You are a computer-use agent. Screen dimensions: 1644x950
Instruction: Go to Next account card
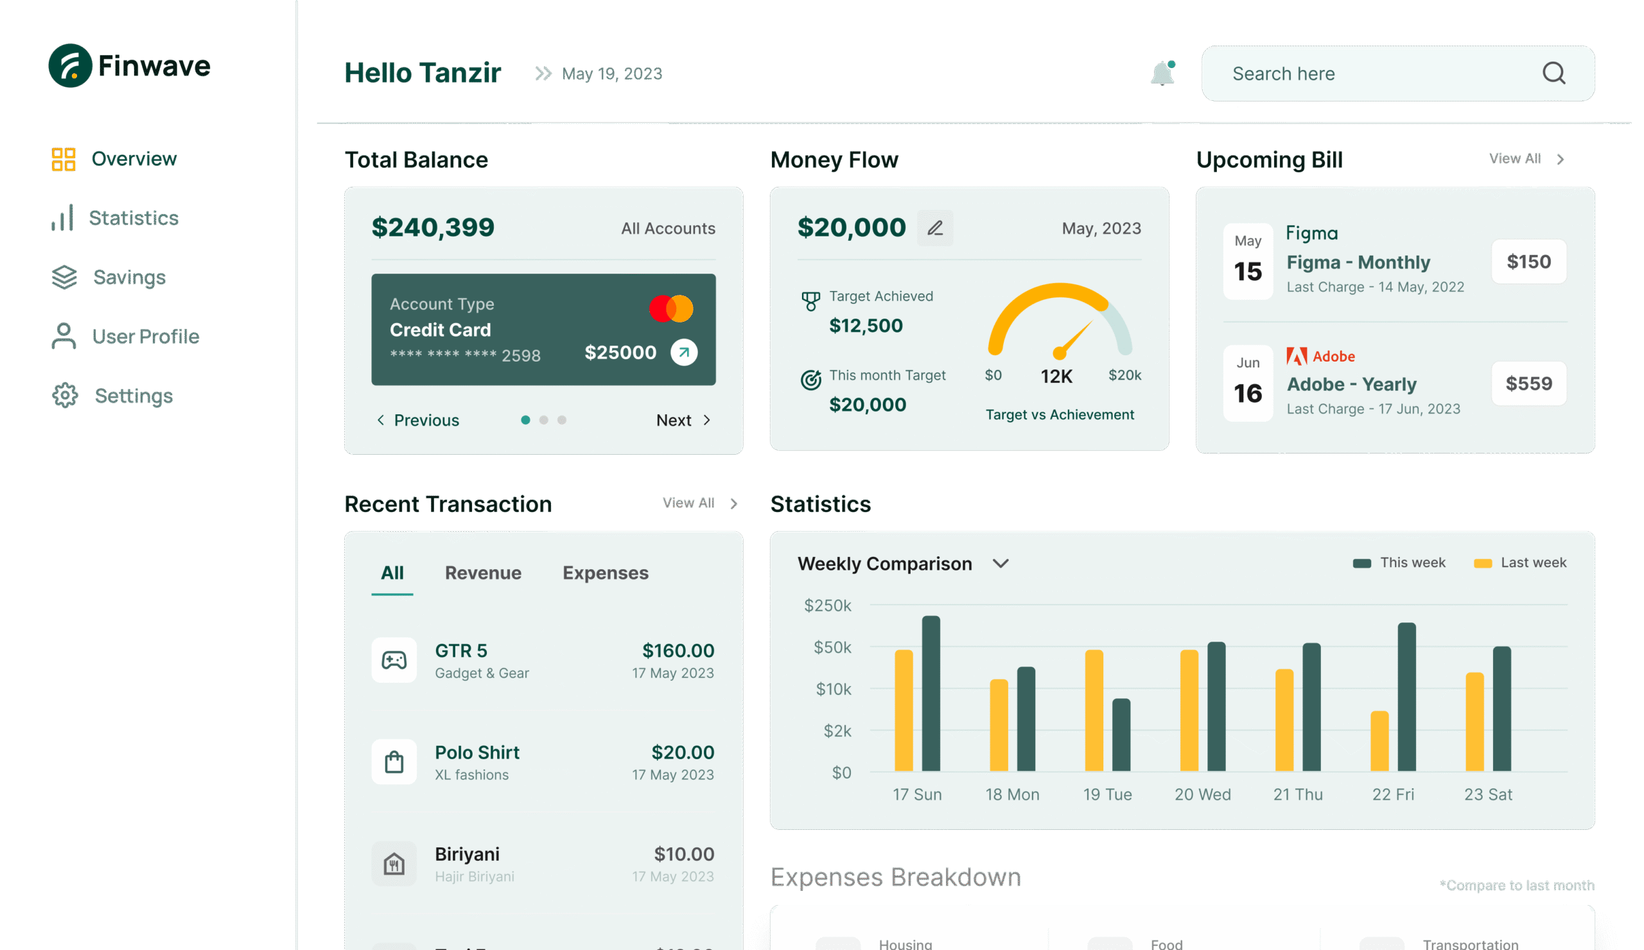coord(682,420)
